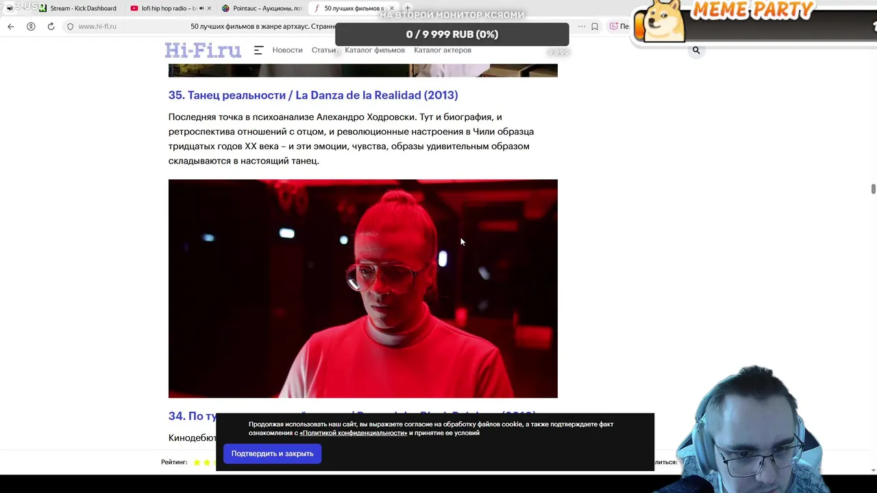
Task: Open Политикой конфиденциальности link
Action: 354,433
